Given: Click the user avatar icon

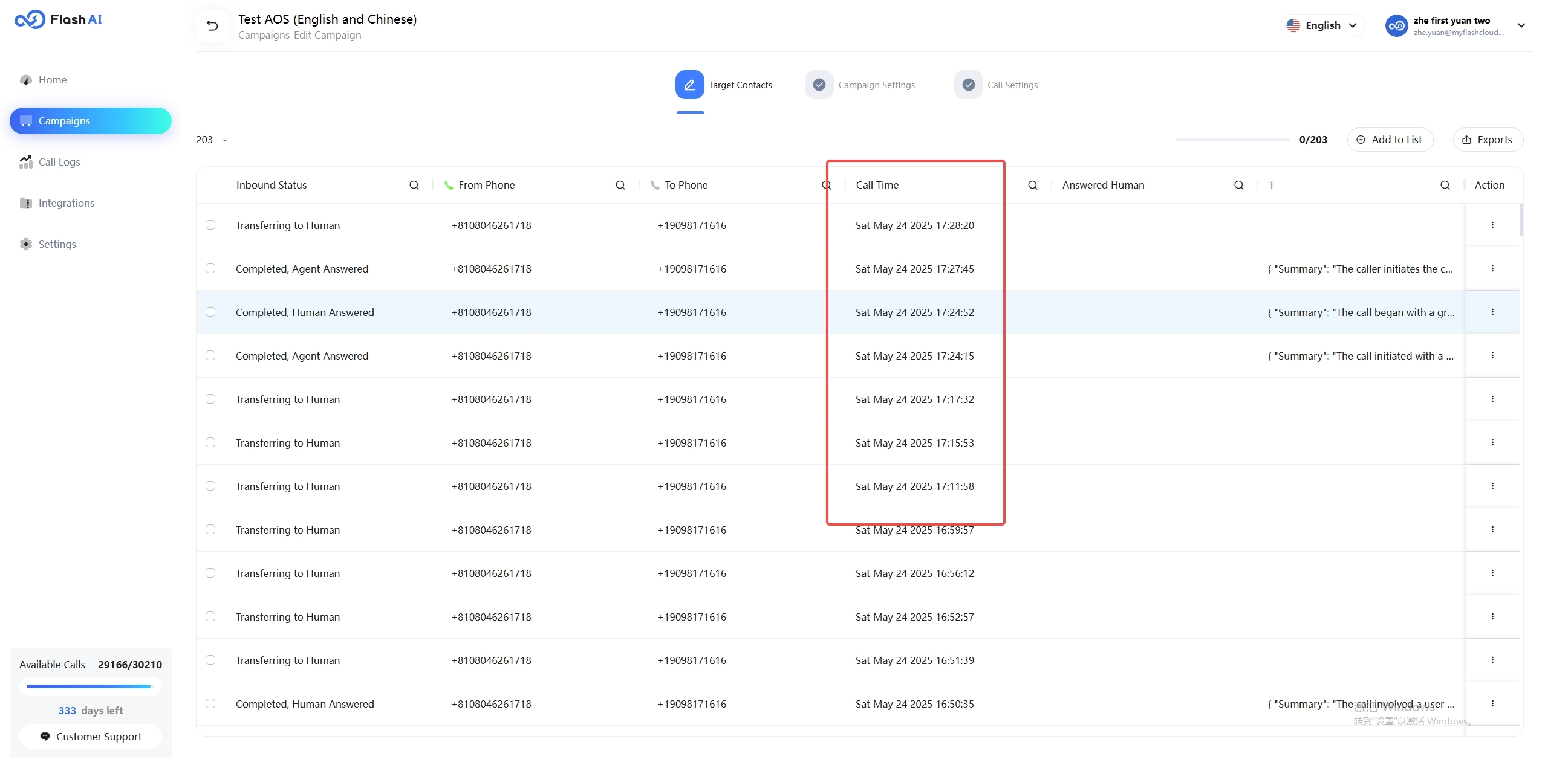Looking at the screenshot, I should (x=1397, y=25).
